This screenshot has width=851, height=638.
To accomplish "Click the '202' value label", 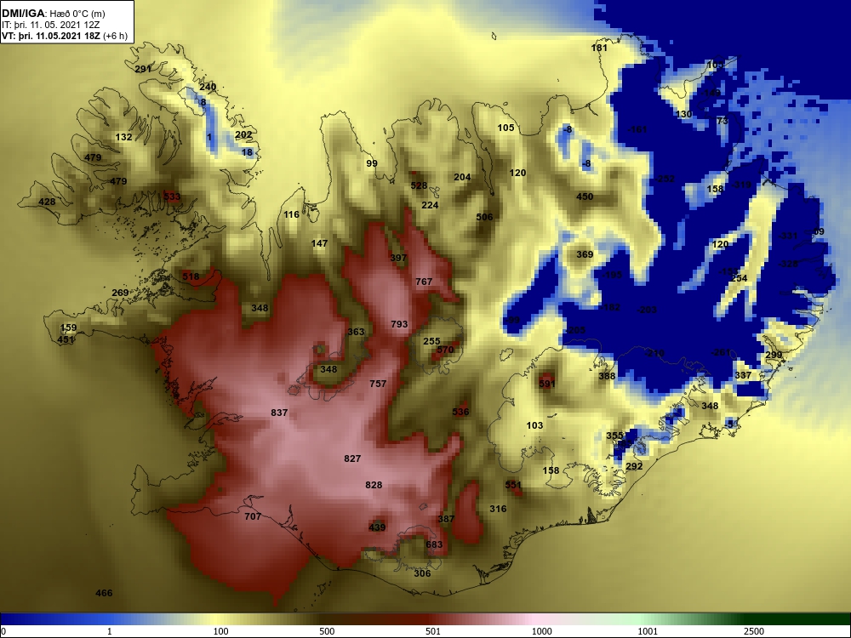I will (243, 135).
